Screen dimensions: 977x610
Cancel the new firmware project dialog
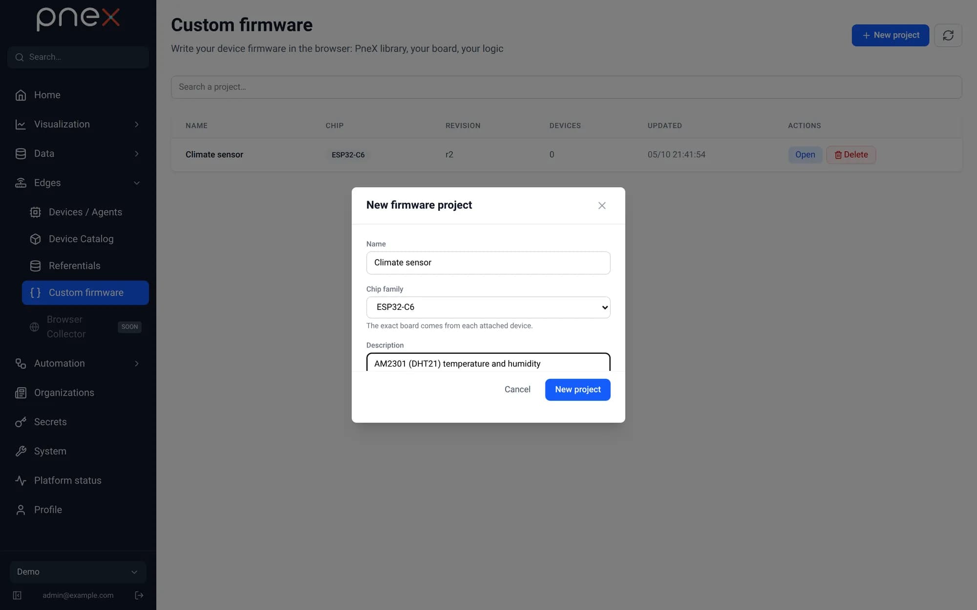(x=517, y=389)
